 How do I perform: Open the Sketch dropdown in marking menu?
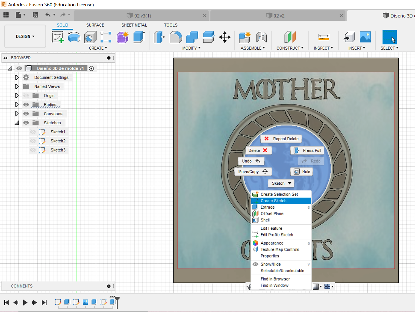(281, 183)
